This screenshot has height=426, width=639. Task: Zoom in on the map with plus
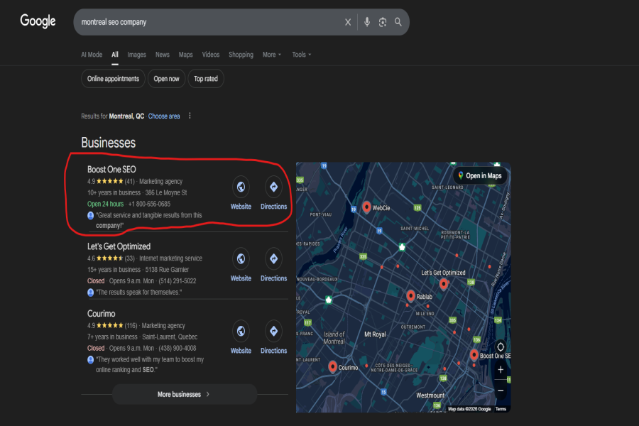click(501, 370)
